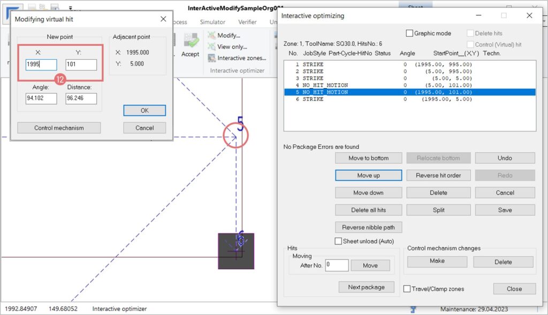
Task: Switch to the Verifier ribbon tab
Action: (247, 22)
